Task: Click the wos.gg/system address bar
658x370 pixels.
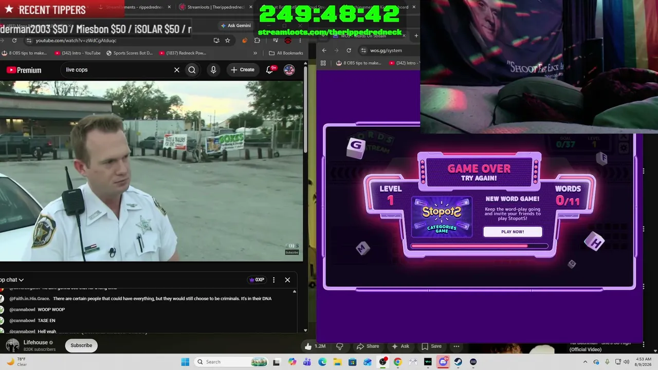Action: coord(386,50)
